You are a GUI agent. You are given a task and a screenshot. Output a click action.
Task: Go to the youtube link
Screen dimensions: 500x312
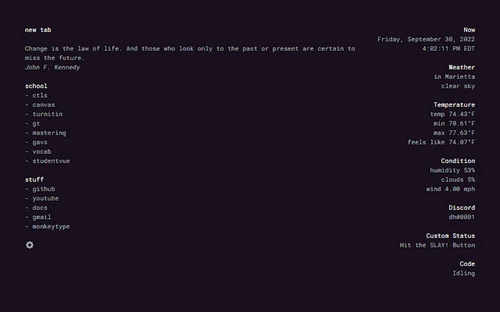click(46, 199)
